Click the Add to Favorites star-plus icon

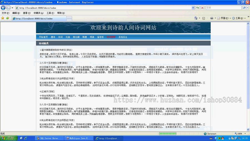tap(7, 18)
